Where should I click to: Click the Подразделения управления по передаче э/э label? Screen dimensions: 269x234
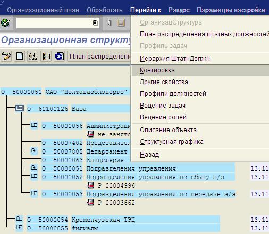pos(161,194)
